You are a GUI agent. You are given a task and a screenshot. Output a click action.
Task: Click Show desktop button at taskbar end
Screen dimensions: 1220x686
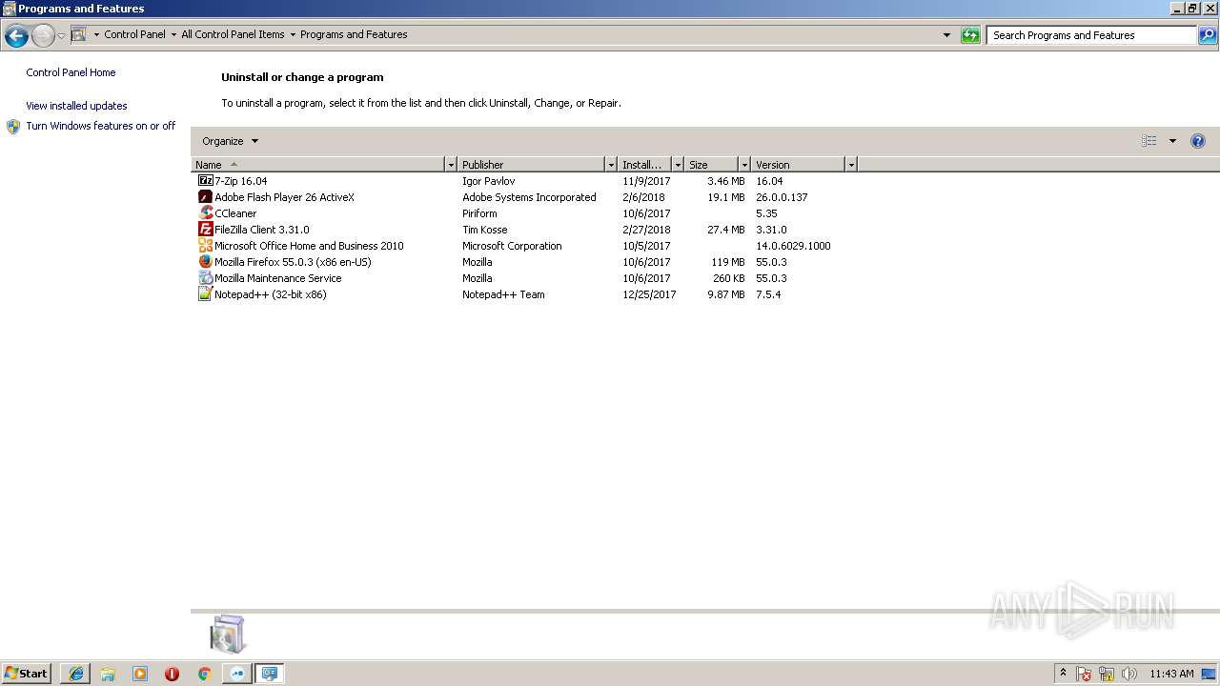click(x=1210, y=674)
